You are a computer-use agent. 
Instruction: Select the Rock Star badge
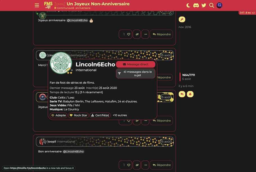[78, 115]
